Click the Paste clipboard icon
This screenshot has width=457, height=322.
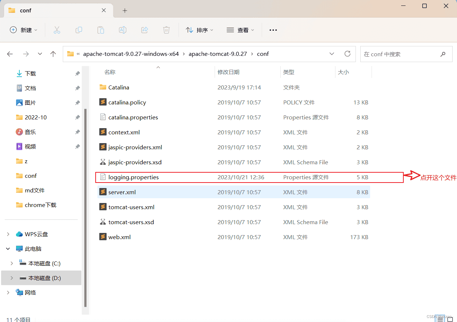pyautogui.click(x=101, y=30)
